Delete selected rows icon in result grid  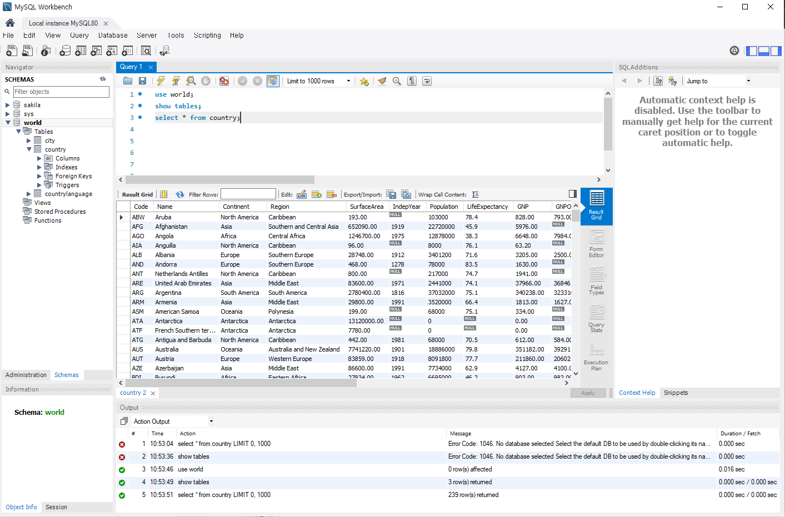point(332,194)
